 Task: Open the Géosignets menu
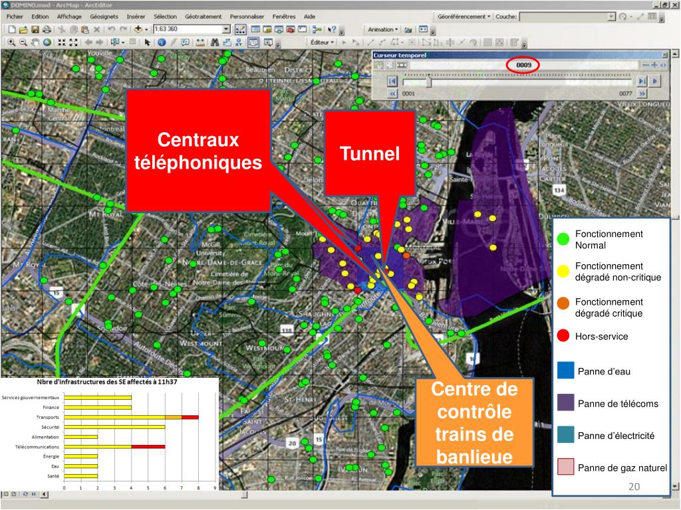pyautogui.click(x=104, y=17)
